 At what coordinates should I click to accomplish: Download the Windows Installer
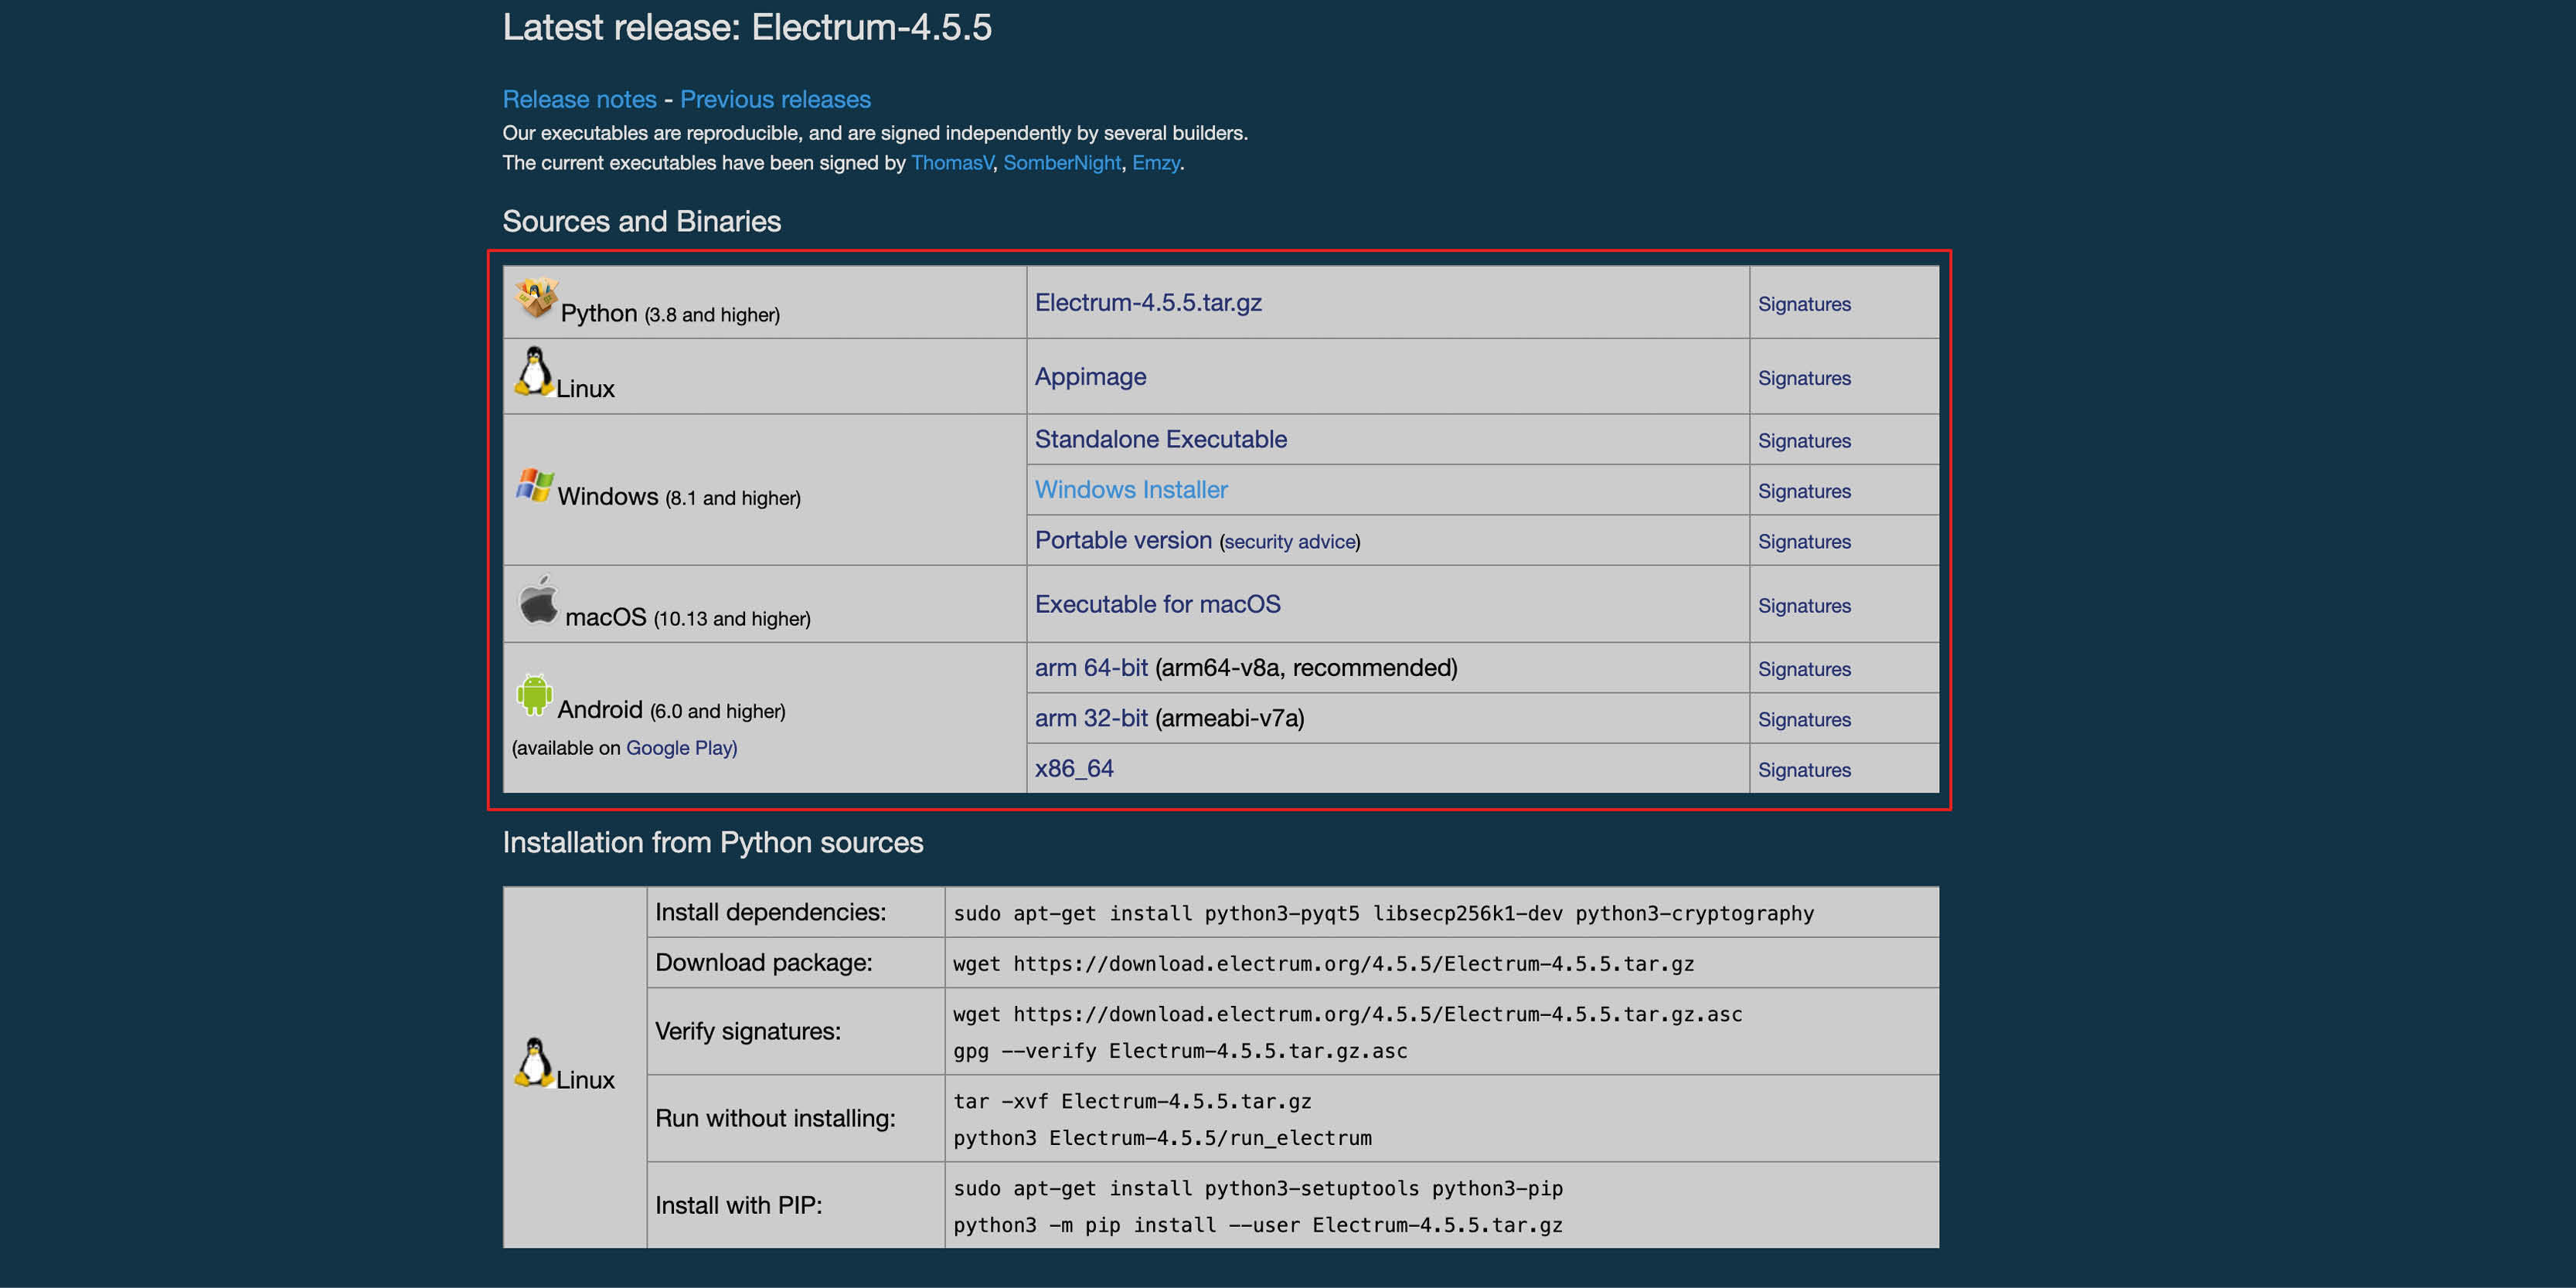point(1131,489)
